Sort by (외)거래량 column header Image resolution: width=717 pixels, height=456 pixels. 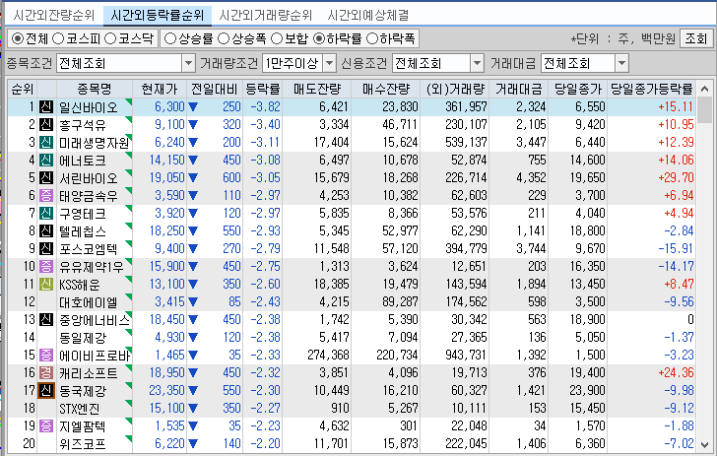[455, 89]
